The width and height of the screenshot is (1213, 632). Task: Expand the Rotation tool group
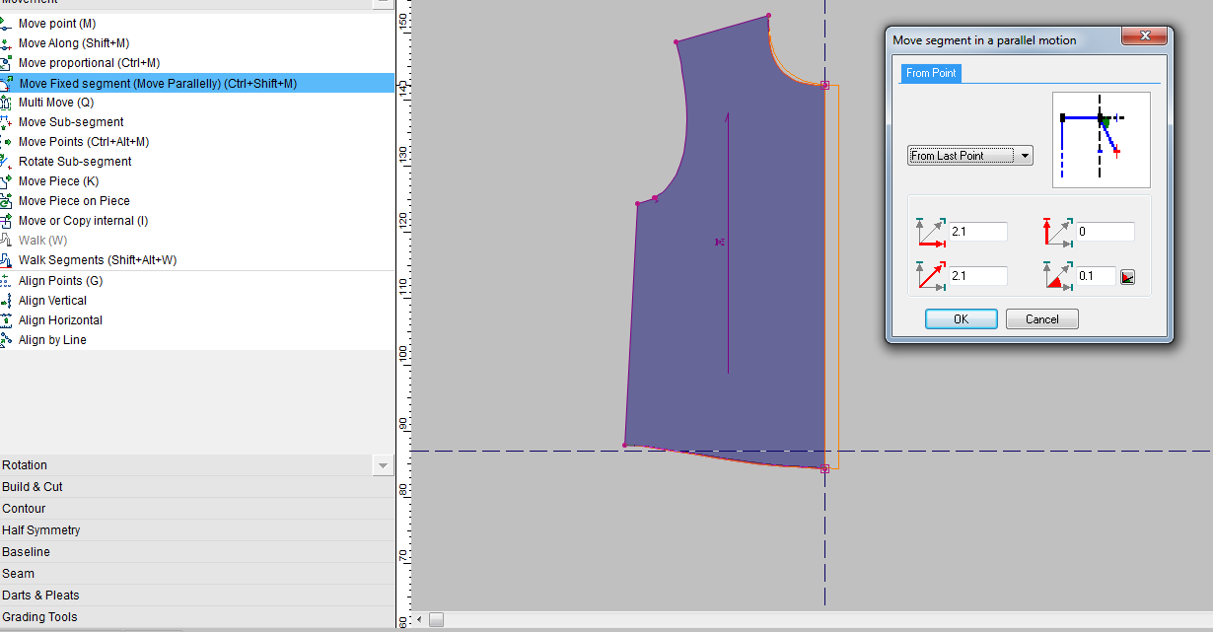click(x=25, y=465)
